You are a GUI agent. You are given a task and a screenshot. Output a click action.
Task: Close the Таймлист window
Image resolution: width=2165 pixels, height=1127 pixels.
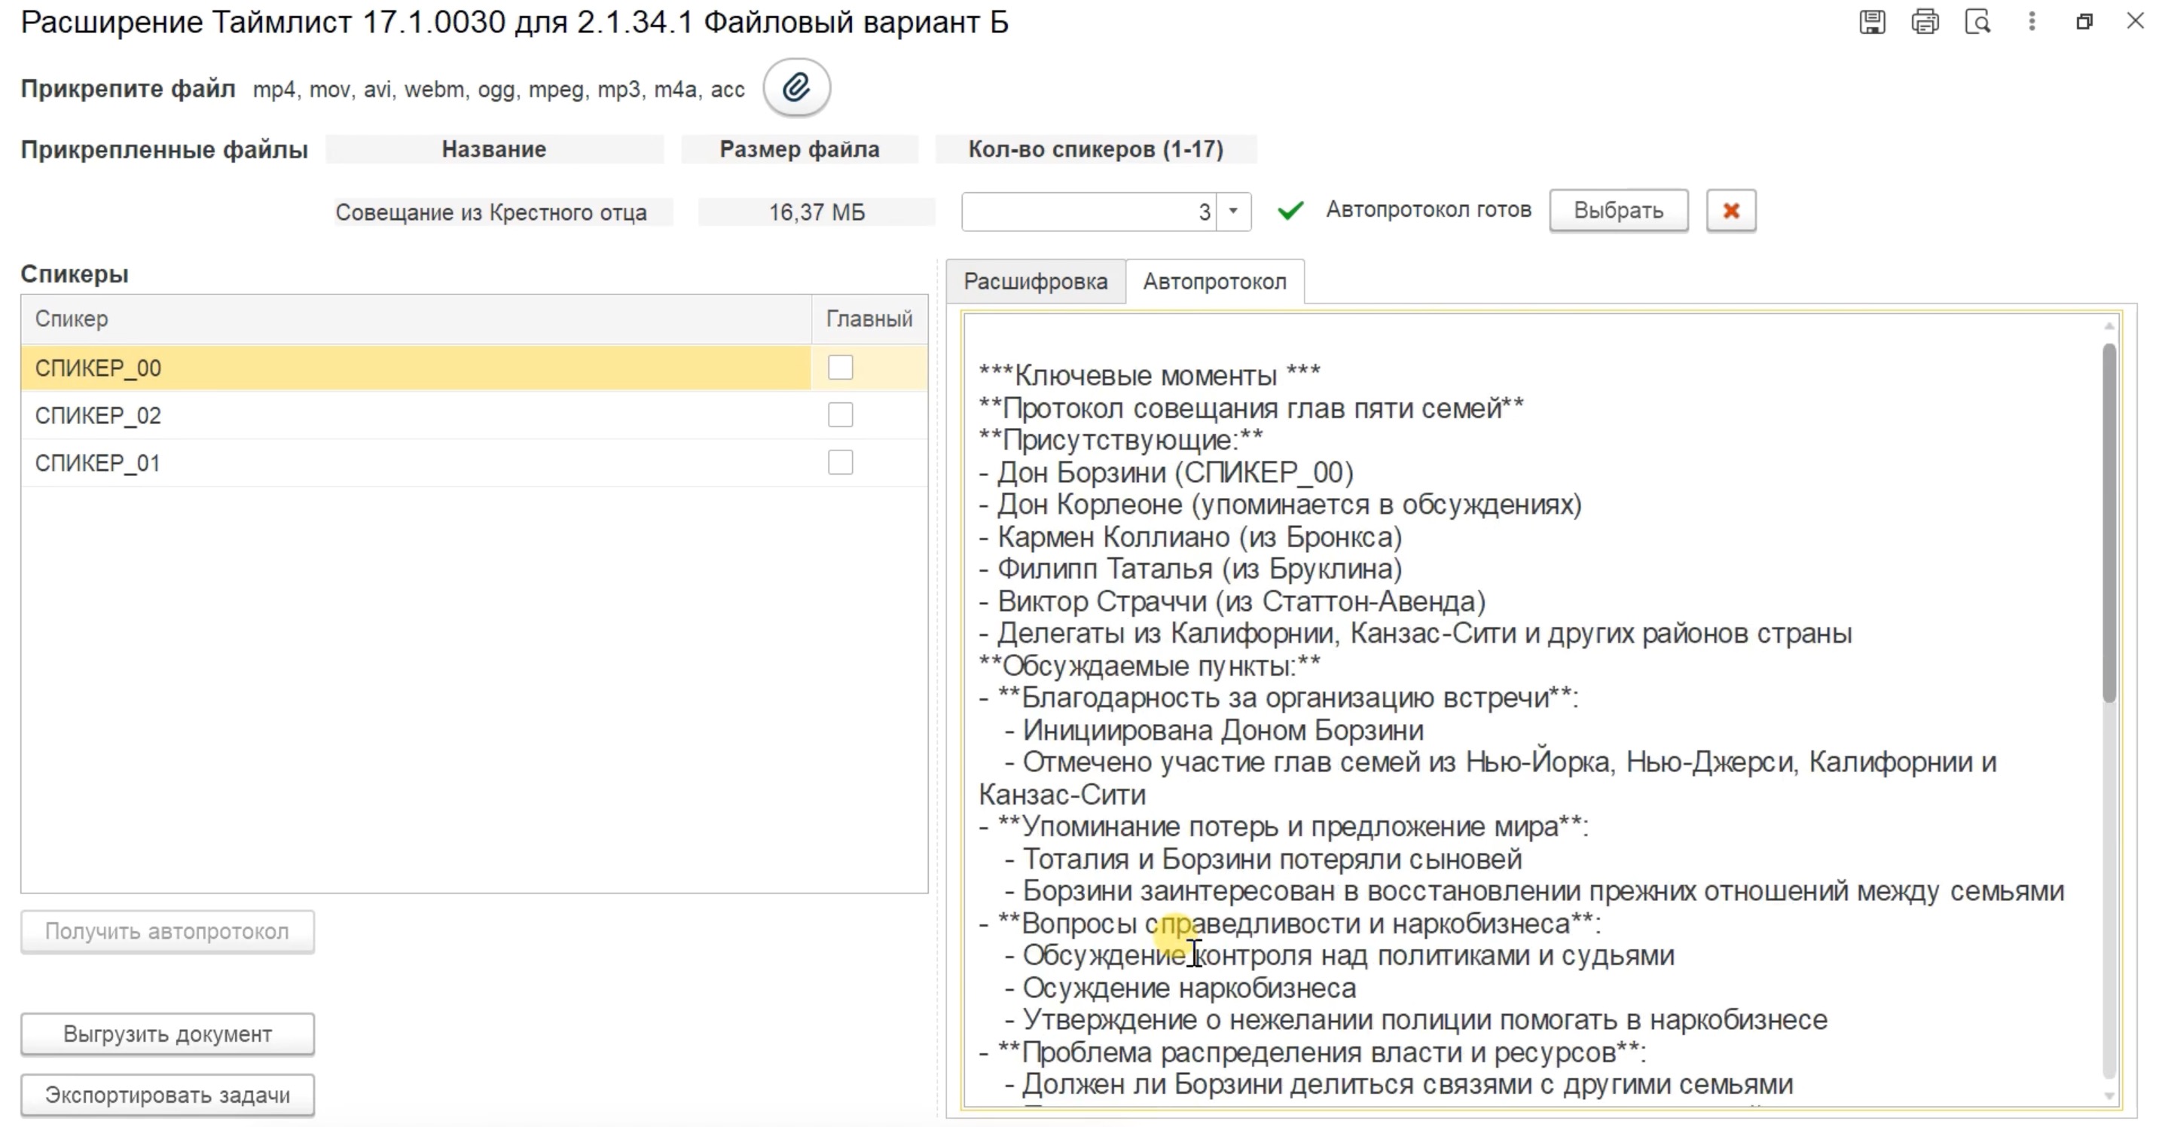2135,21
